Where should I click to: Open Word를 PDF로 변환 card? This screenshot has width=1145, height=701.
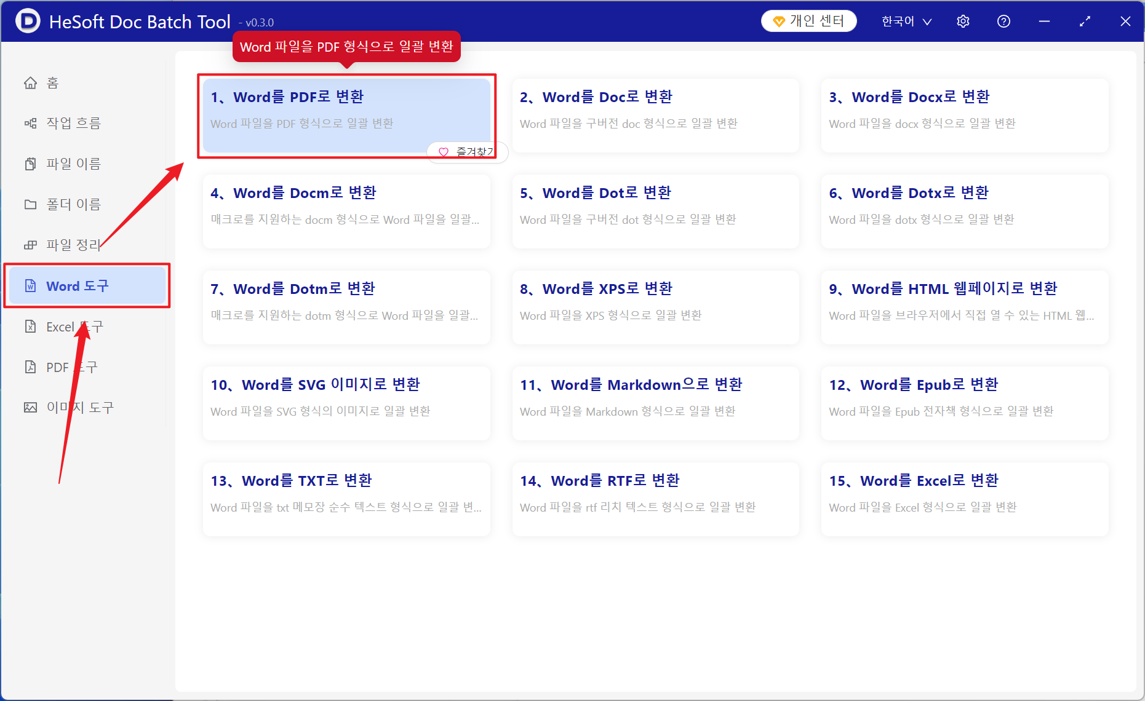(x=346, y=116)
